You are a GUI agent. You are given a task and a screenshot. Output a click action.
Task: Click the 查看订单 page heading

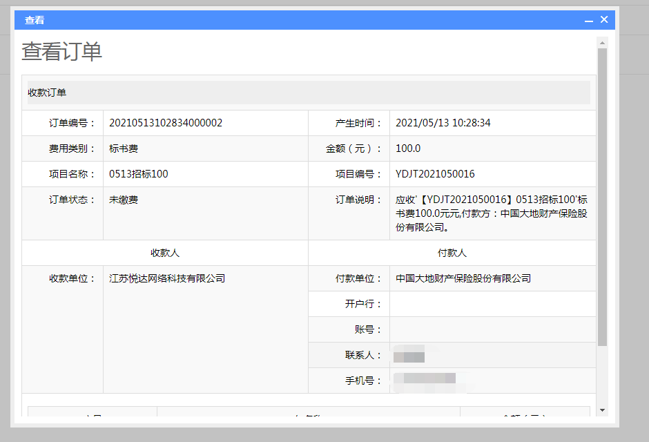(62, 52)
